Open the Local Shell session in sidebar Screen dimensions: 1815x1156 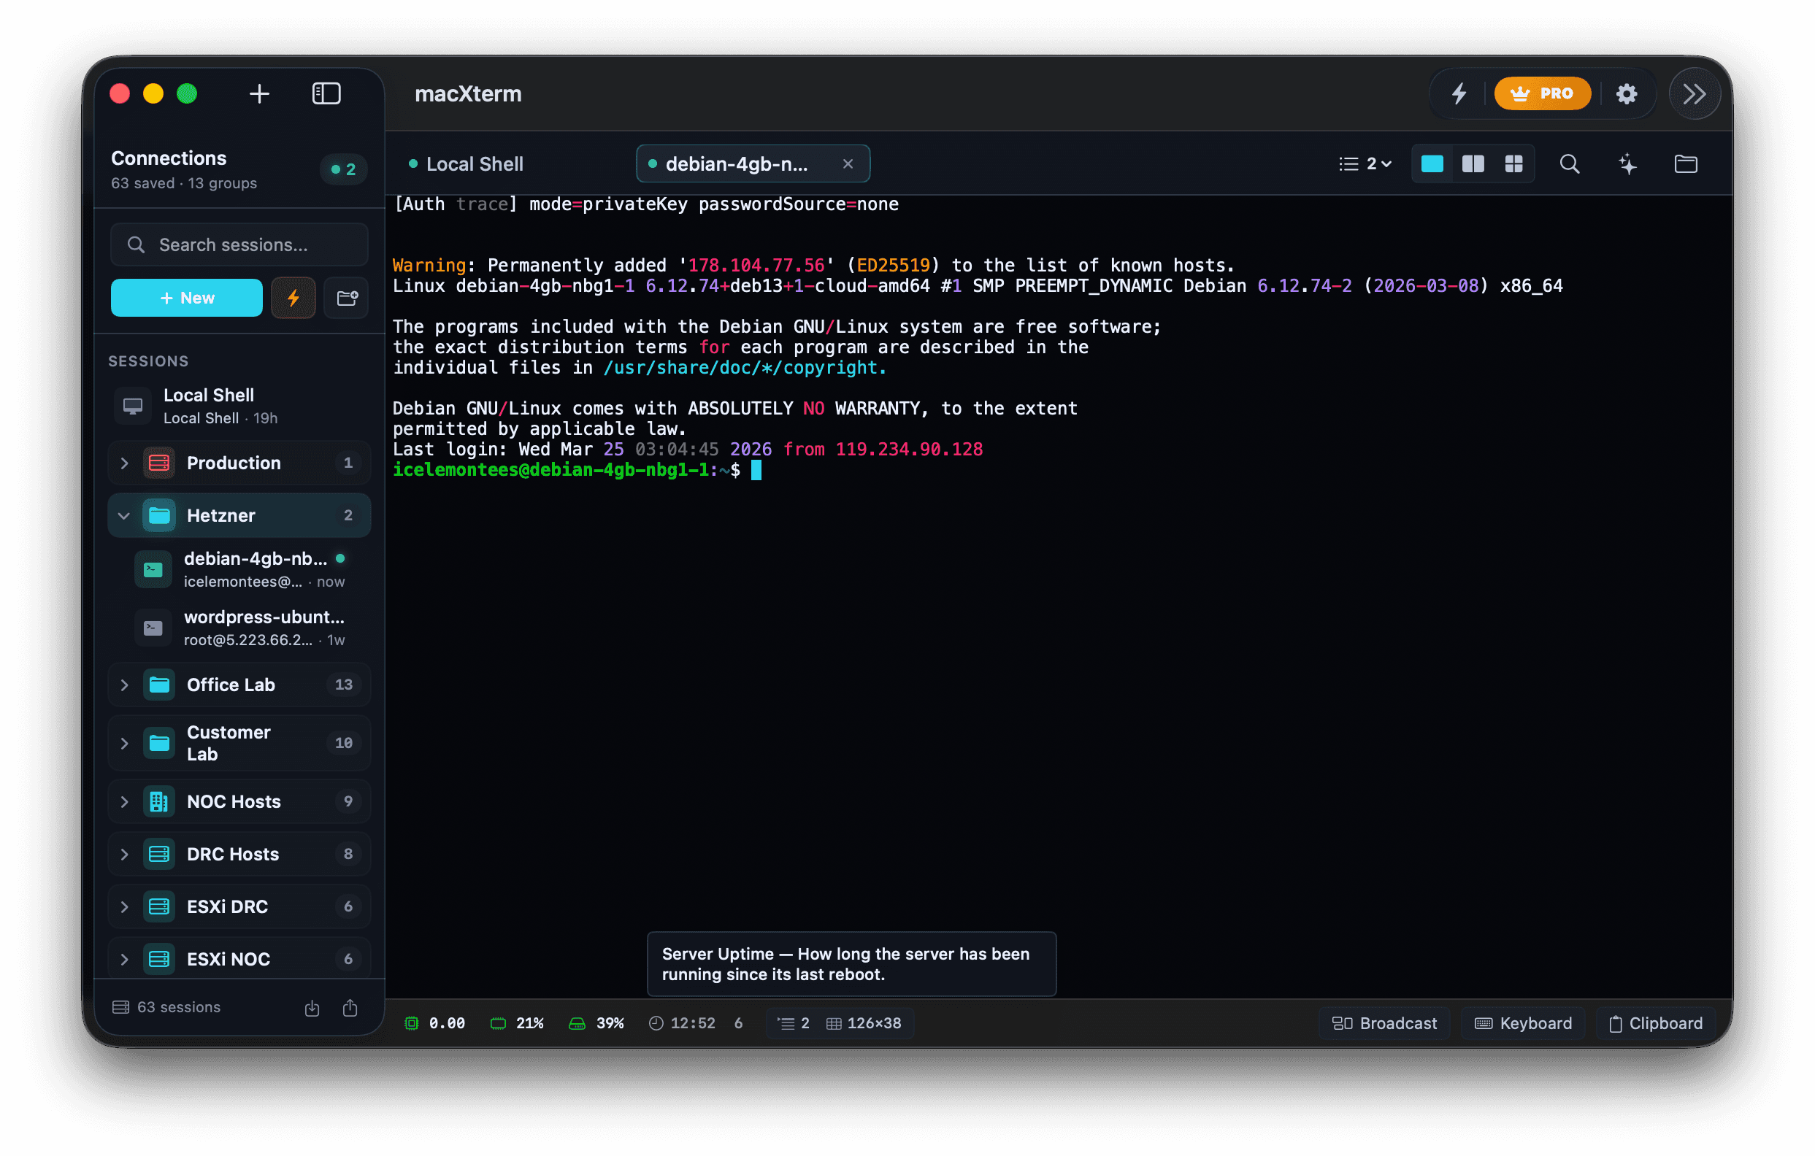click(239, 406)
